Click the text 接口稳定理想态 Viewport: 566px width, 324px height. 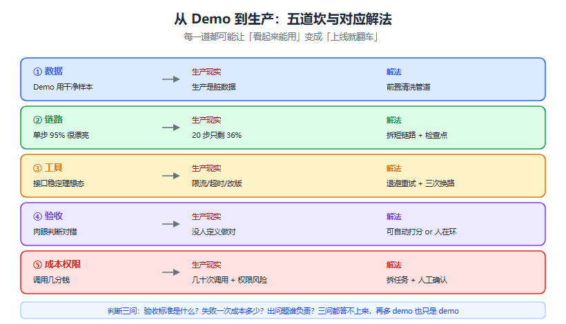pos(59,183)
